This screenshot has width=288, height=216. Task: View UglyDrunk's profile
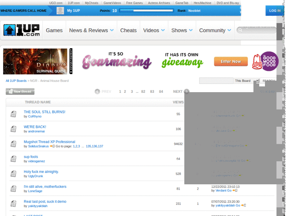point(35,176)
